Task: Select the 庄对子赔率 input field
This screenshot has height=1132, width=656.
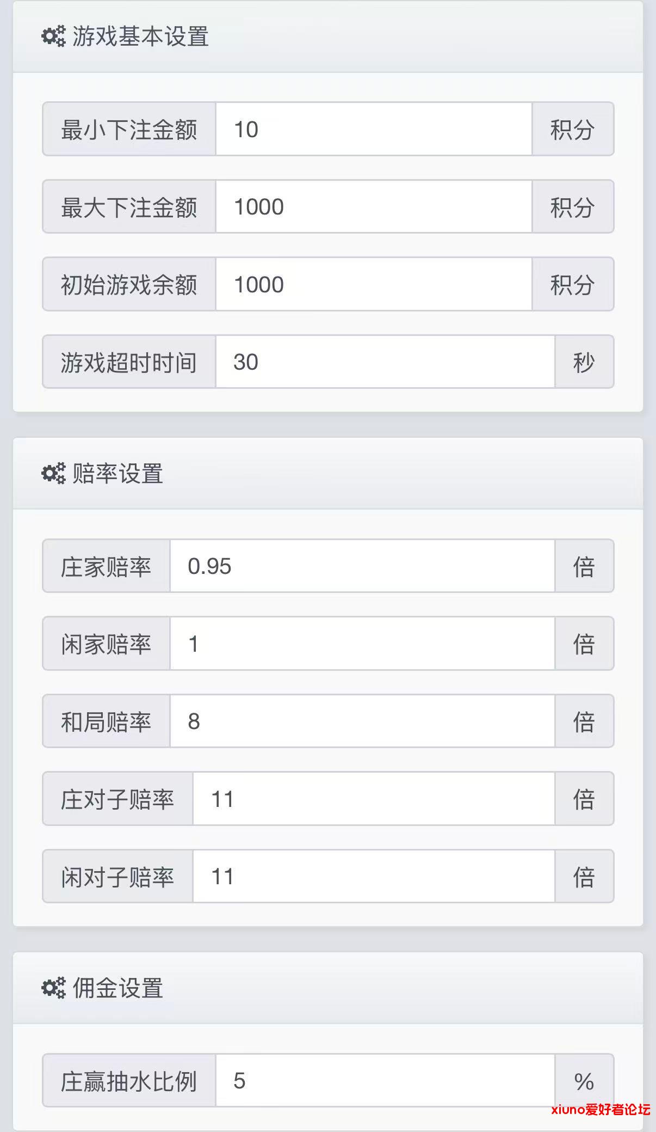Action: tap(373, 799)
